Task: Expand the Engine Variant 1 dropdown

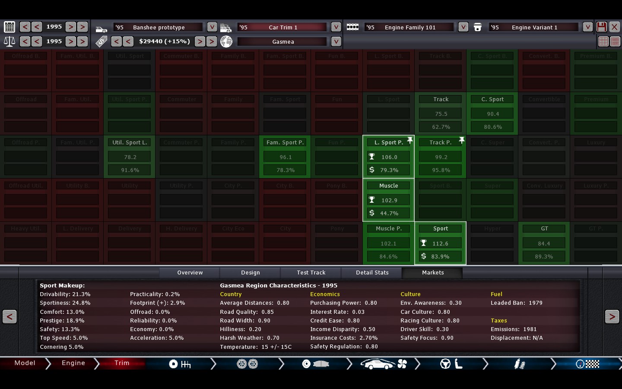Action: coord(587,27)
